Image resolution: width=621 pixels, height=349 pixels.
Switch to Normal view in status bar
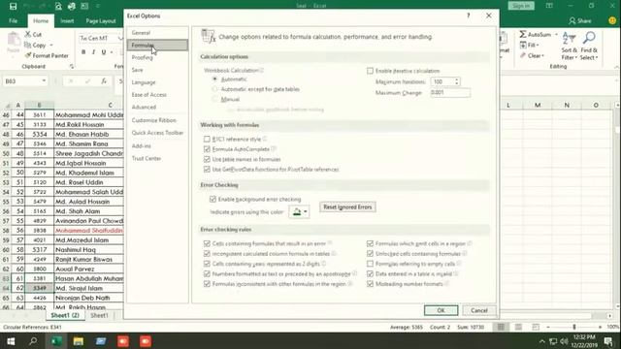pos(501,327)
